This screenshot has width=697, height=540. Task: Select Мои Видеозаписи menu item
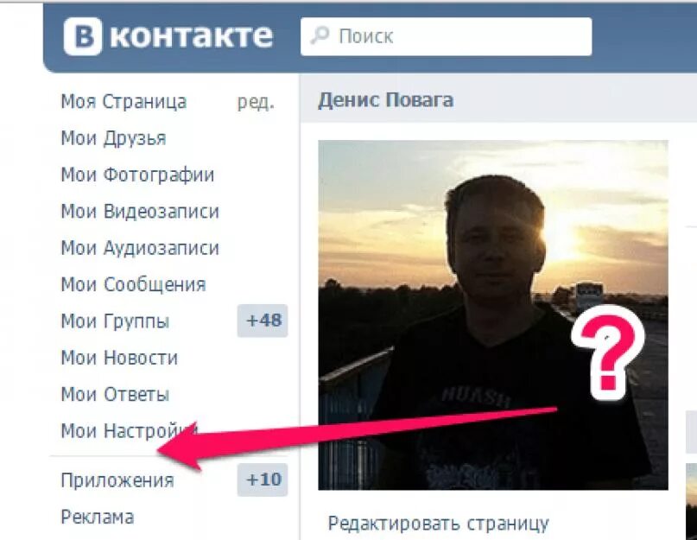[x=140, y=212]
